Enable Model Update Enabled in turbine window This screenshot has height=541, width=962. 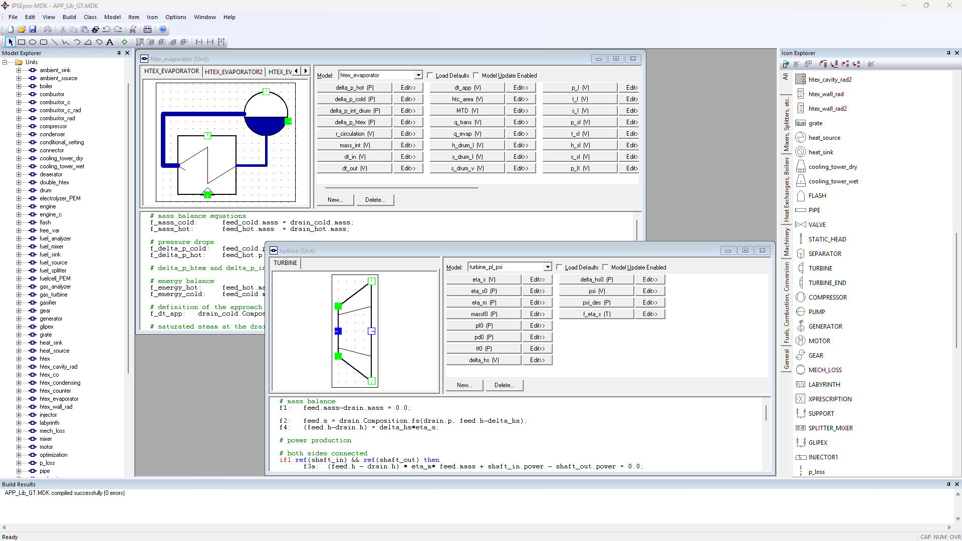605,267
